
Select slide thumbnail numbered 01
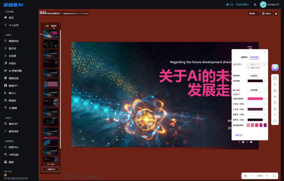(51, 54)
